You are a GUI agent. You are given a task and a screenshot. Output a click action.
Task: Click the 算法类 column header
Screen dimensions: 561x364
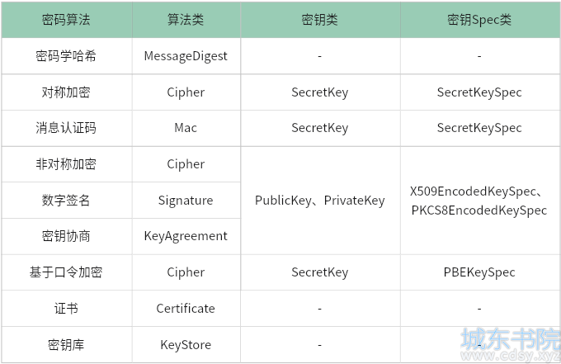186,20
